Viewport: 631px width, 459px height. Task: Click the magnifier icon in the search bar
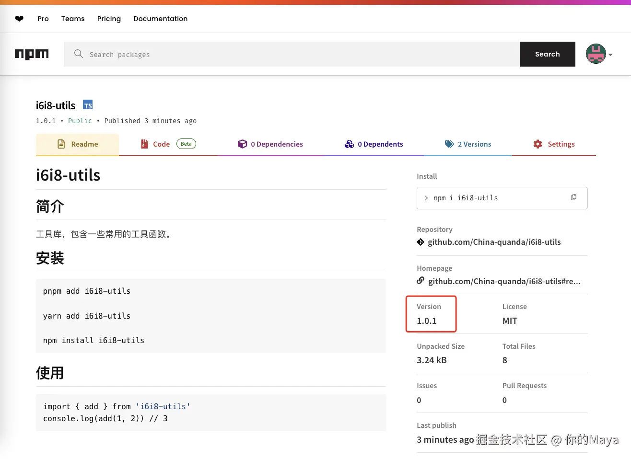click(x=78, y=54)
